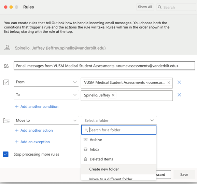The image size is (197, 184).
Task: Select Create new folder option
Action: point(119,169)
